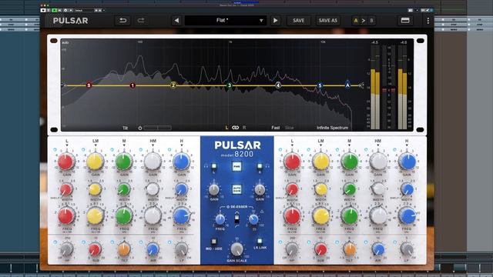Click the PULSAR logo in top bar
The width and height of the screenshot is (493, 277).
click(70, 21)
